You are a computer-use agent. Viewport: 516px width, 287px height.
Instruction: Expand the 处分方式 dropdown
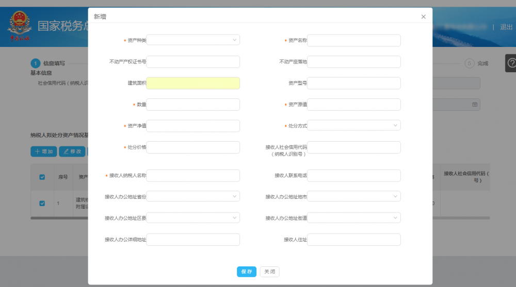click(353, 125)
